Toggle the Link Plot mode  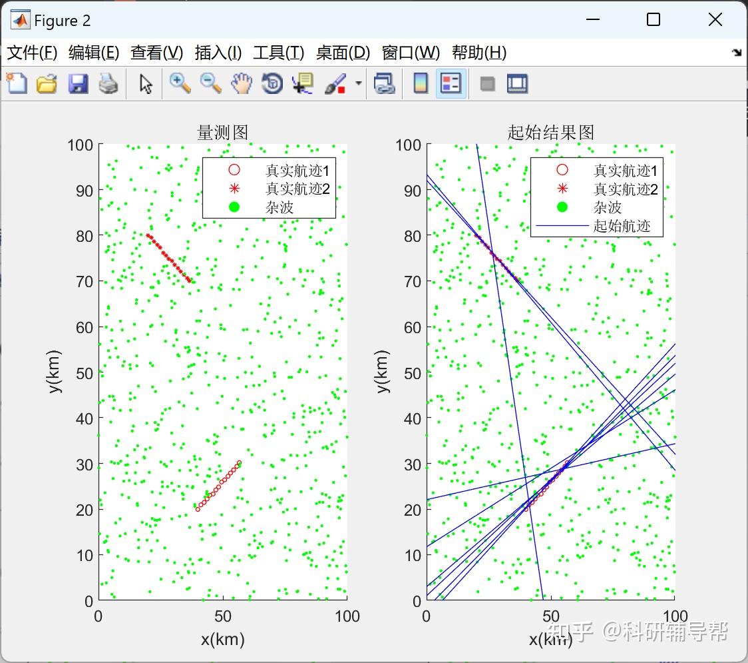point(385,83)
